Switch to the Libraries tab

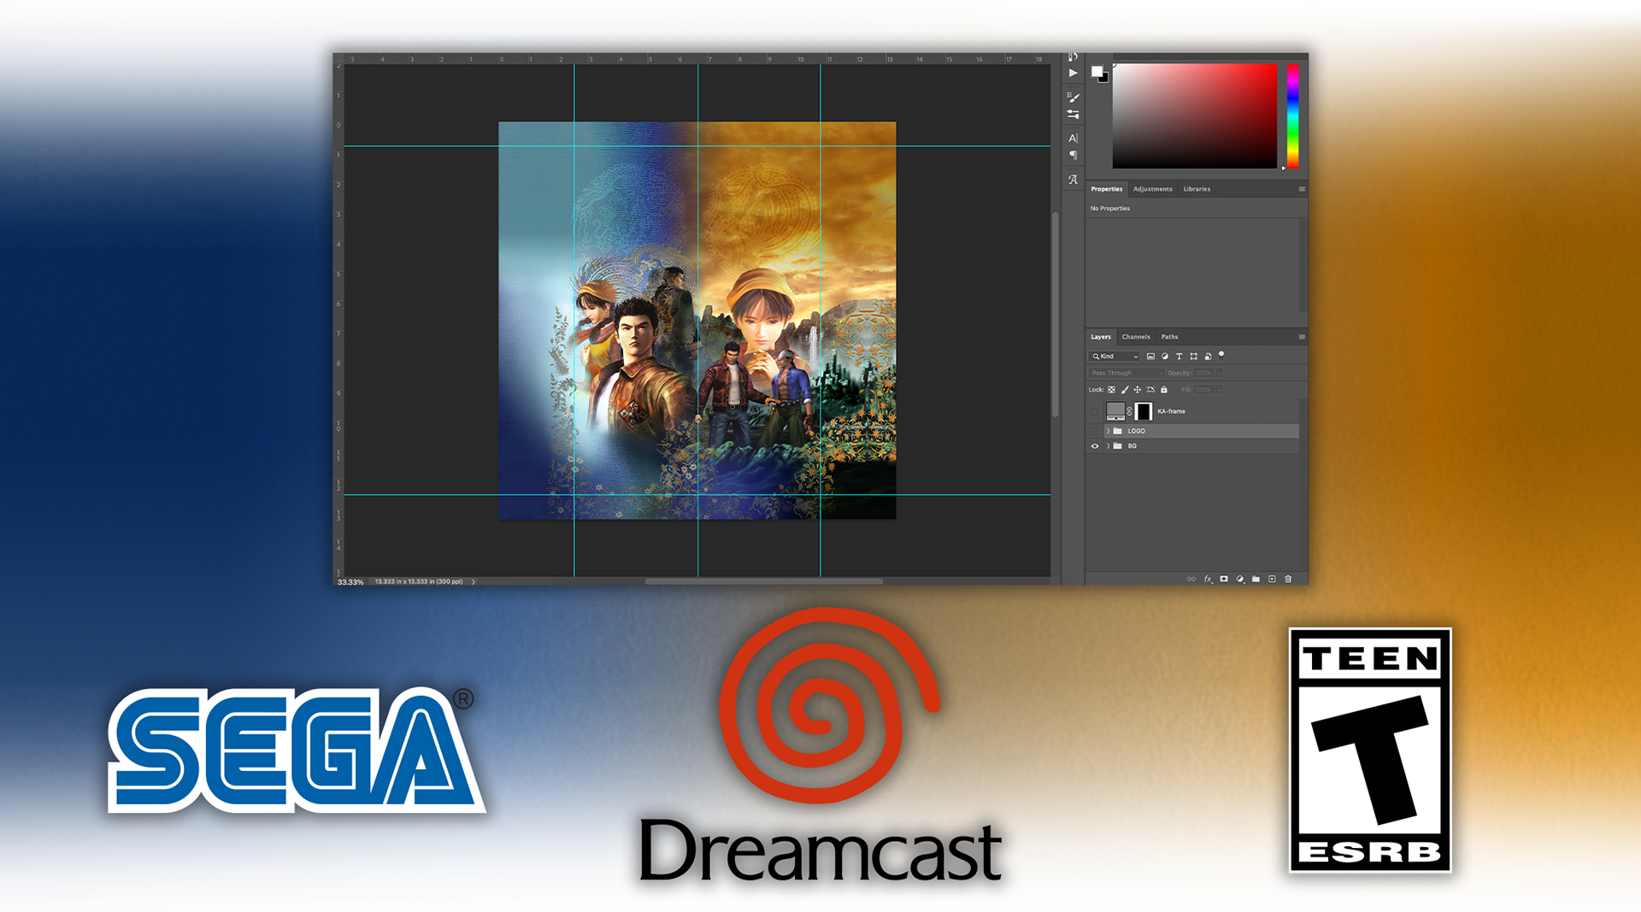(1197, 189)
